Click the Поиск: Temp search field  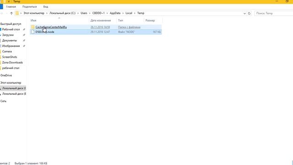point(274,13)
